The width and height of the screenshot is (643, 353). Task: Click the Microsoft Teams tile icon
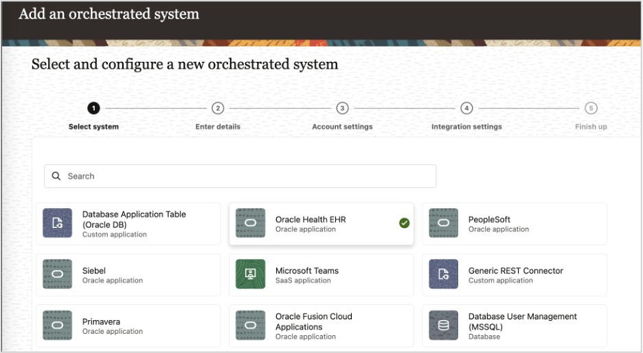(x=251, y=274)
